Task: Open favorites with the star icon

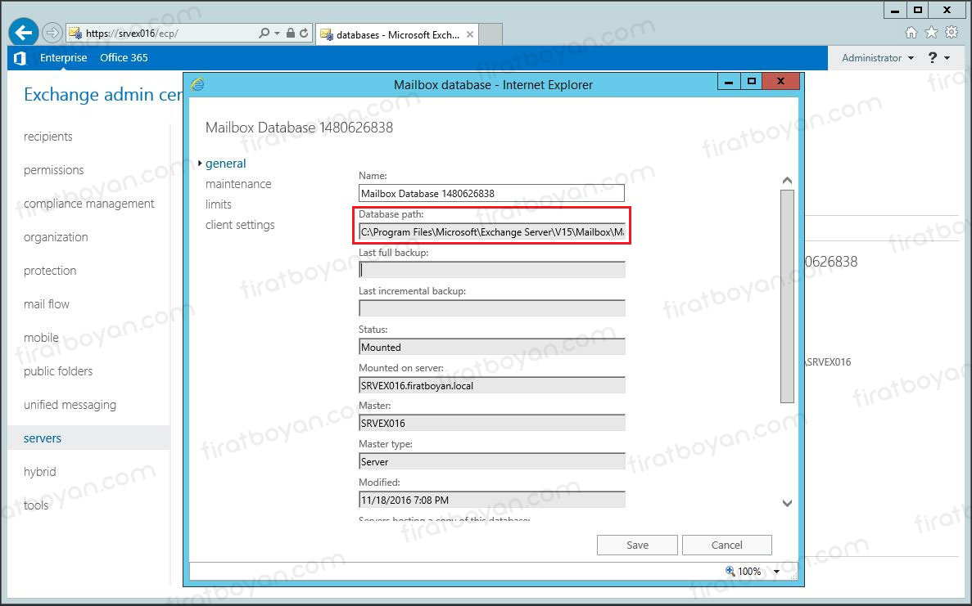Action: (931, 32)
